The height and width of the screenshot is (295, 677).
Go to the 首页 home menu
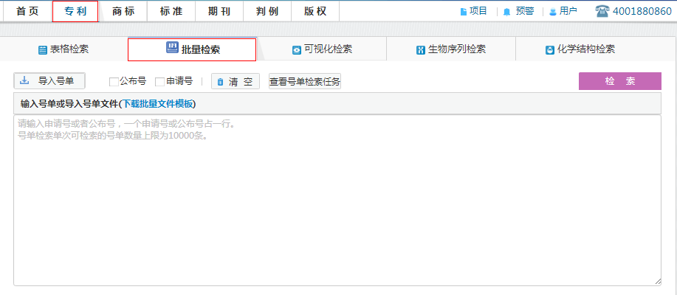[x=27, y=11]
